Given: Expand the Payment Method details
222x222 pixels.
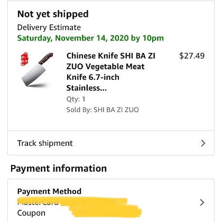Looking at the screenshot, I should 111,202.
